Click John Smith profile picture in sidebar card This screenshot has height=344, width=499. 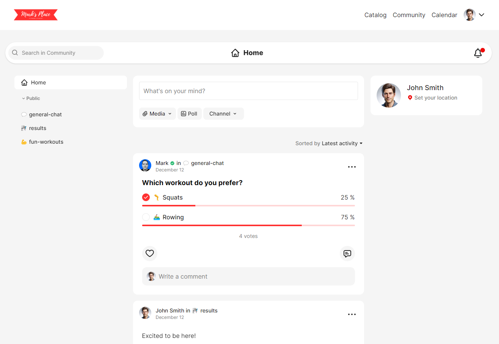pos(389,95)
